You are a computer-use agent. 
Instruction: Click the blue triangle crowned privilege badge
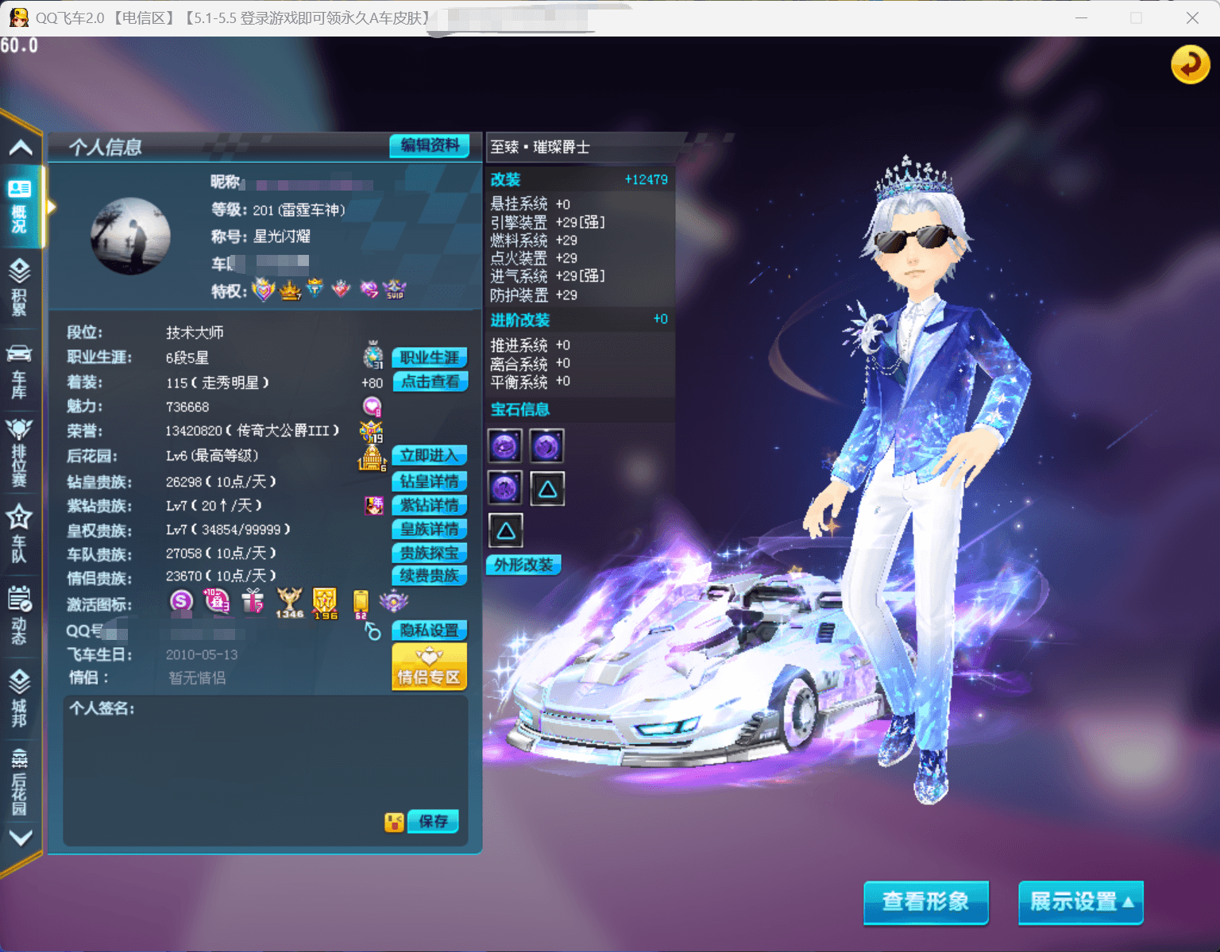coord(315,288)
